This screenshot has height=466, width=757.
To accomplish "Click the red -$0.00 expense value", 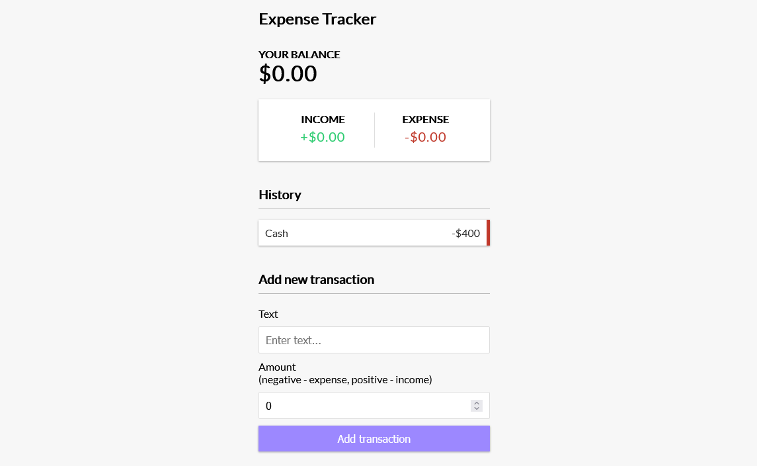I will pos(425,137).
